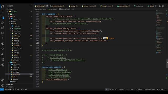Open Problems via errors and warnings count
The image size is (168, 94).
pos(16,89)
